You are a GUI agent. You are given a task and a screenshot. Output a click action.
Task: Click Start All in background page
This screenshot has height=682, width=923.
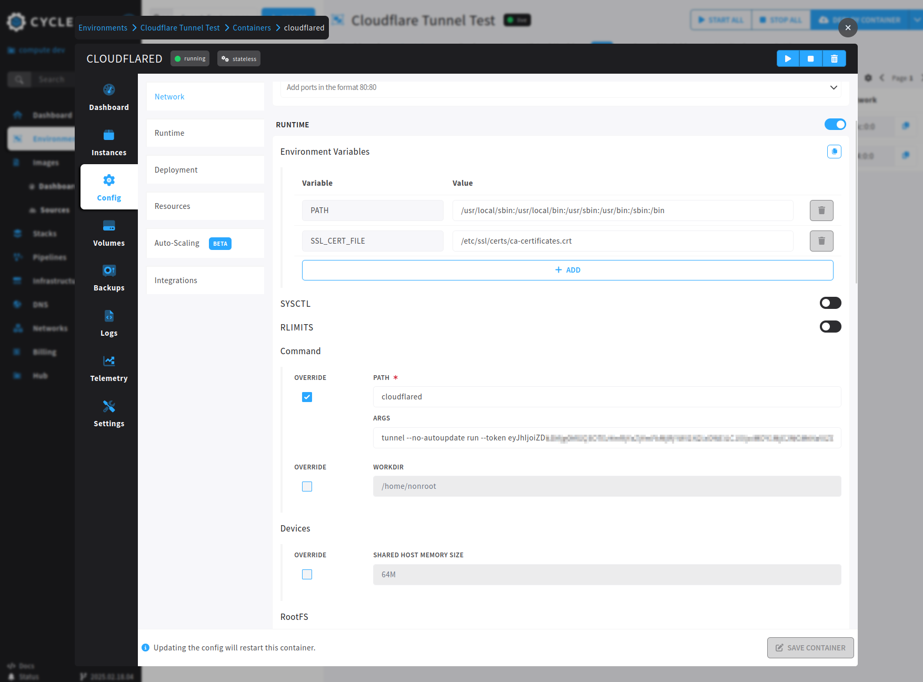pyautogui.click(x=721, y=20)
